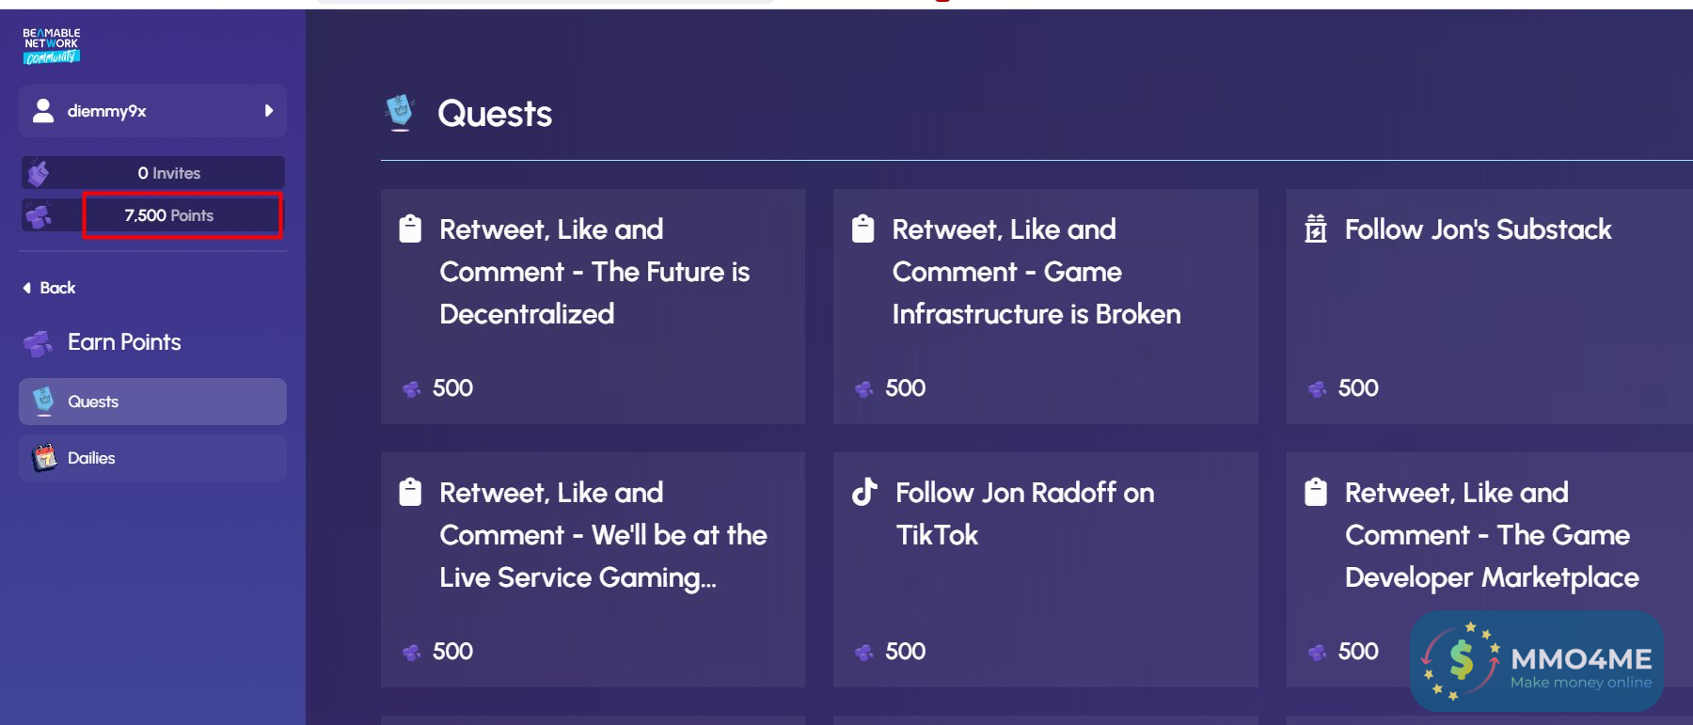Image resolution: width=1693 pixels, height=725 pixels.
Task: Click the Dailies calendar icon
Action: coord(44,458)
